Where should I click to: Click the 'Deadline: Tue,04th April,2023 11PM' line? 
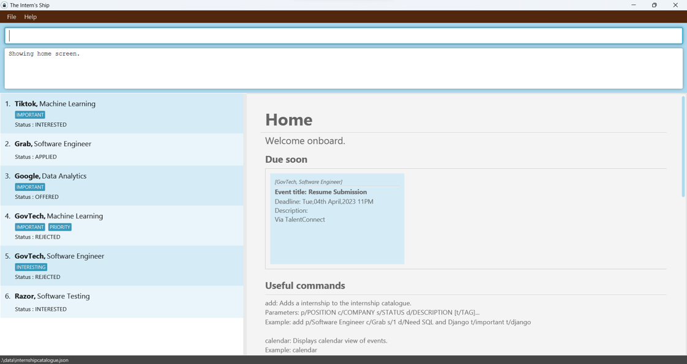(x=325, y=202)
